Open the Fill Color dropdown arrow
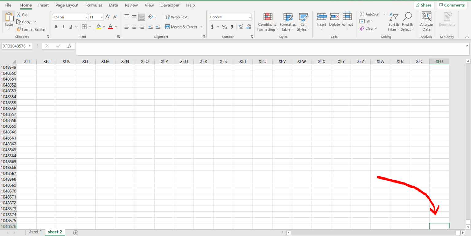The height and width of the screenshot is (236, 471). coord(103,27)
